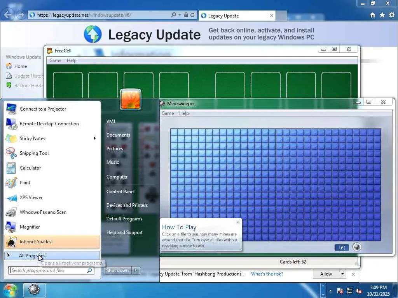Launch Remote Desktop Connection
398x298 pixels.
point(52,124)
